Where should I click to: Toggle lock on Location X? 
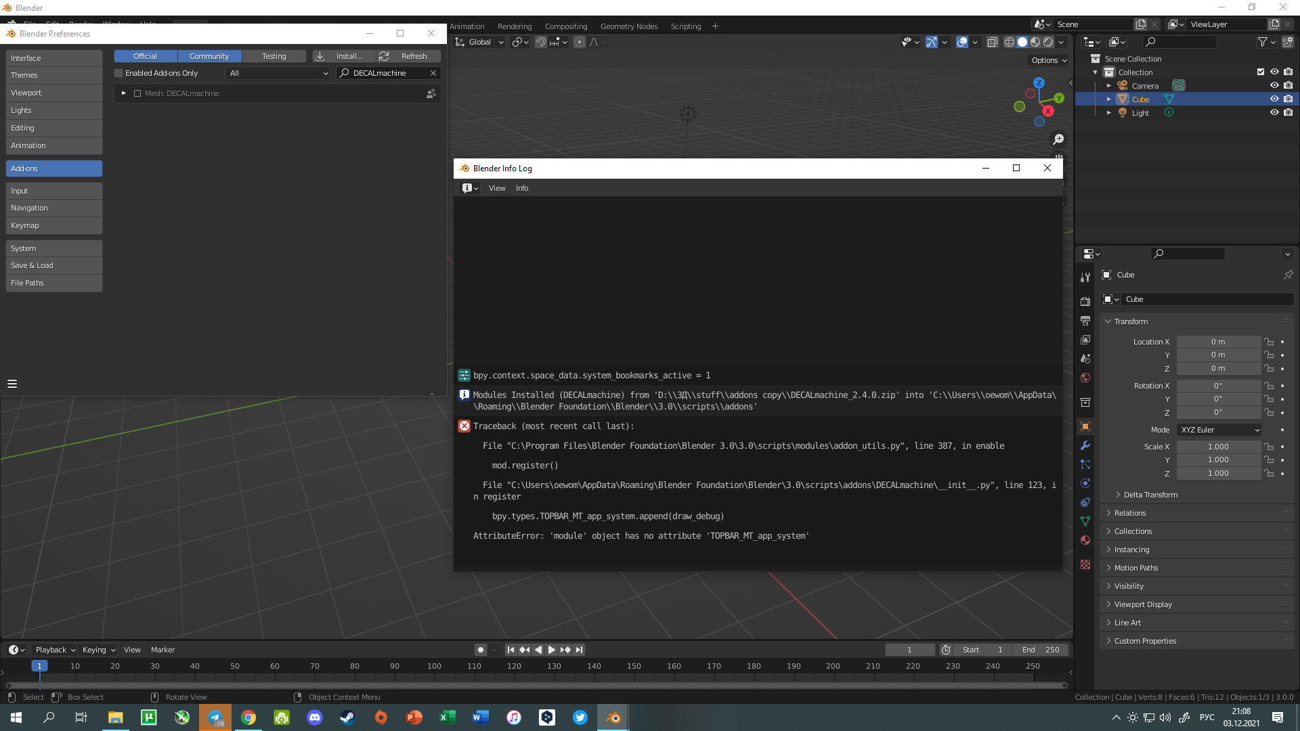[x=1270, y=342]
